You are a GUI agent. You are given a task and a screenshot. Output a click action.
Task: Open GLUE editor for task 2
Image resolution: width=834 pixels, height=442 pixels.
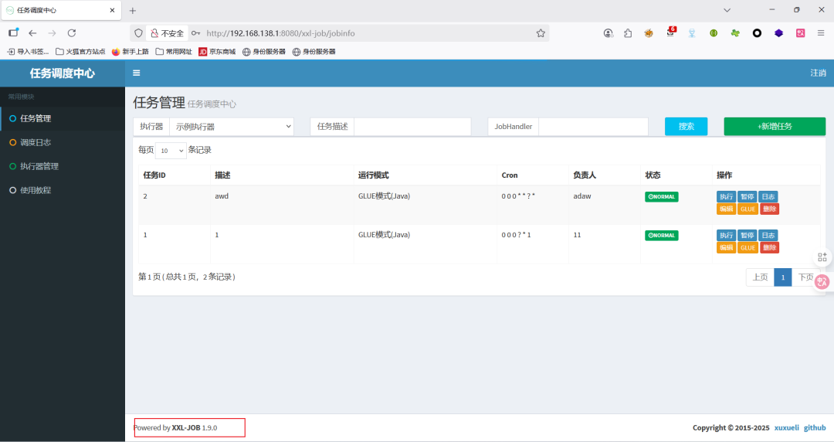(x=748, y=209)
